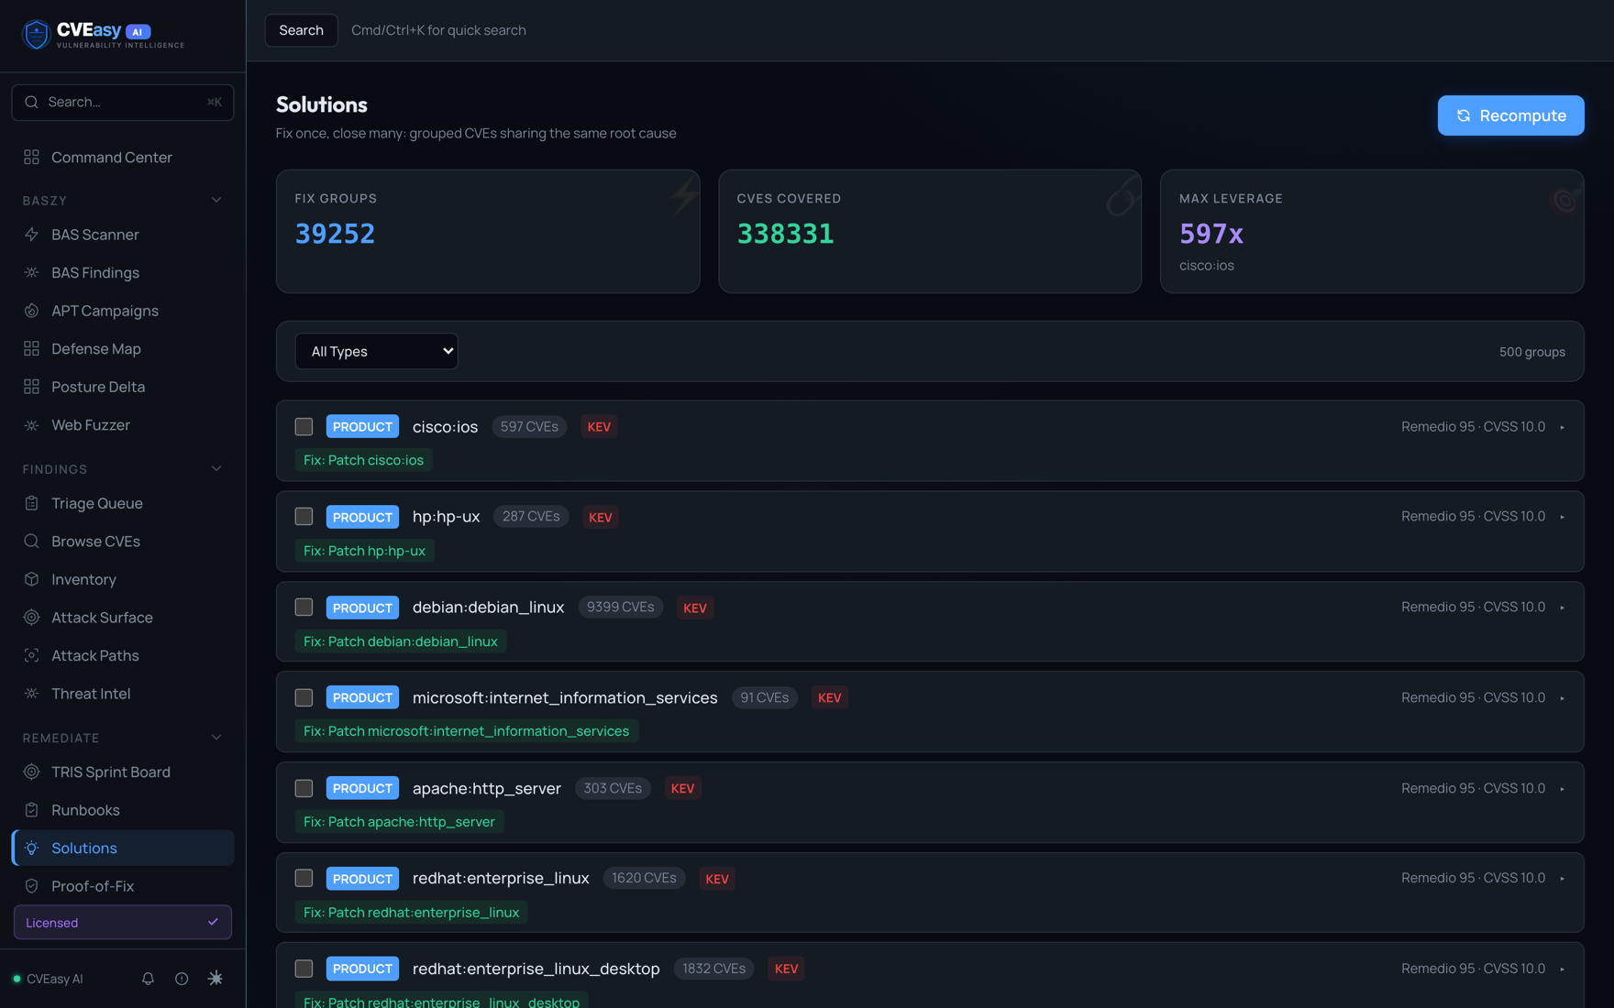Image resolution: width=1614 pixels, height=1008 pixels.
Task: Click the Attack Surface target icon
Action: 31,618
